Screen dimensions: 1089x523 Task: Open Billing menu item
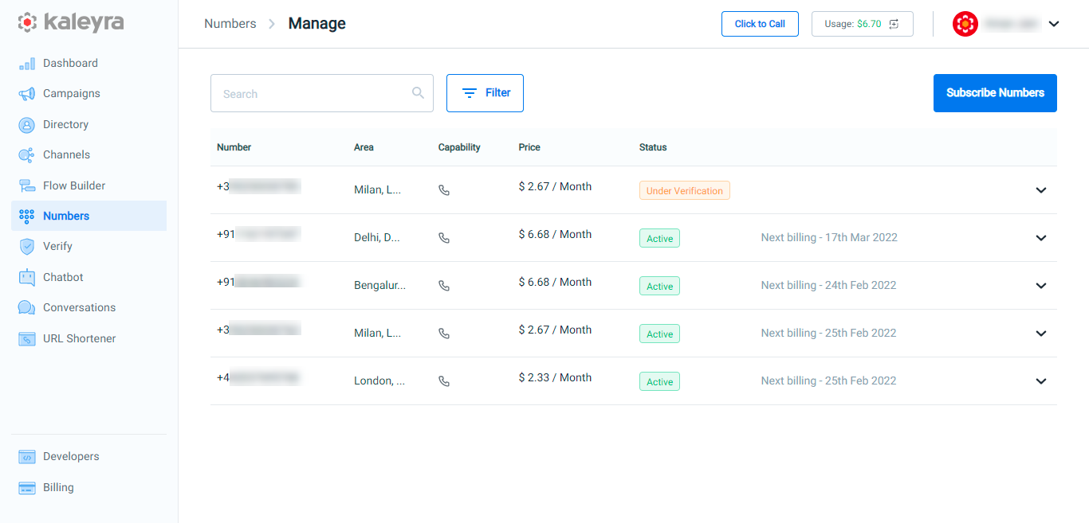[88, 488]
